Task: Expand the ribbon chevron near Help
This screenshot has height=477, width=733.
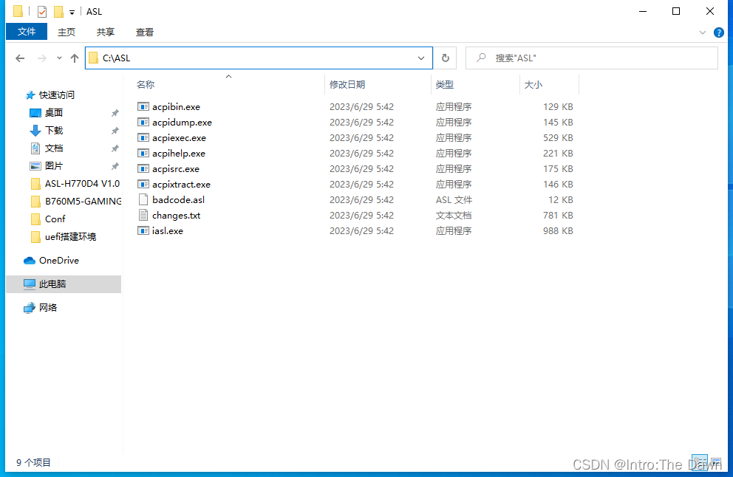Action: pyautogui.click(x=701, y=32)
